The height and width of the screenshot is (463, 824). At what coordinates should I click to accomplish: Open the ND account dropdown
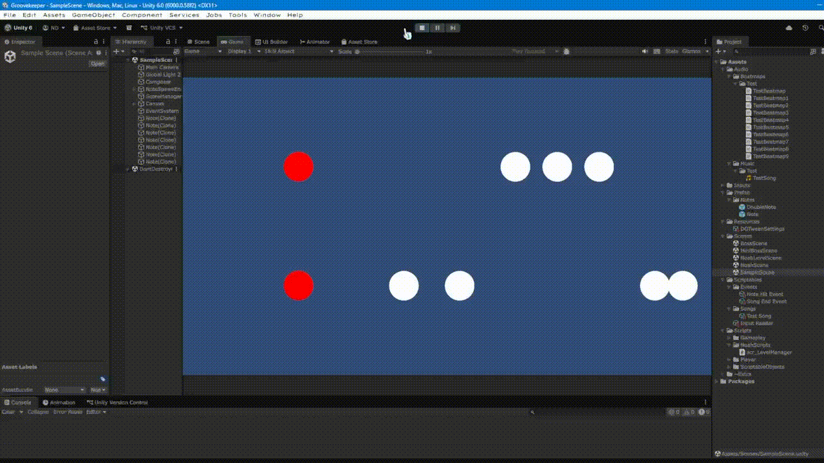point(54,28)
